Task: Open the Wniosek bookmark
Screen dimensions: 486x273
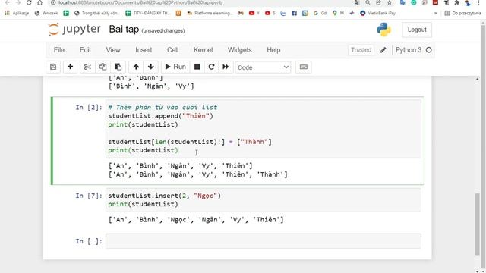Action: tap(46, 14)
